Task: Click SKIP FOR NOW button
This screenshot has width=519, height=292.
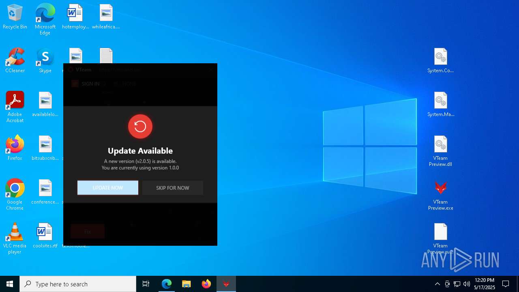Action: click(x=173, y=188)
